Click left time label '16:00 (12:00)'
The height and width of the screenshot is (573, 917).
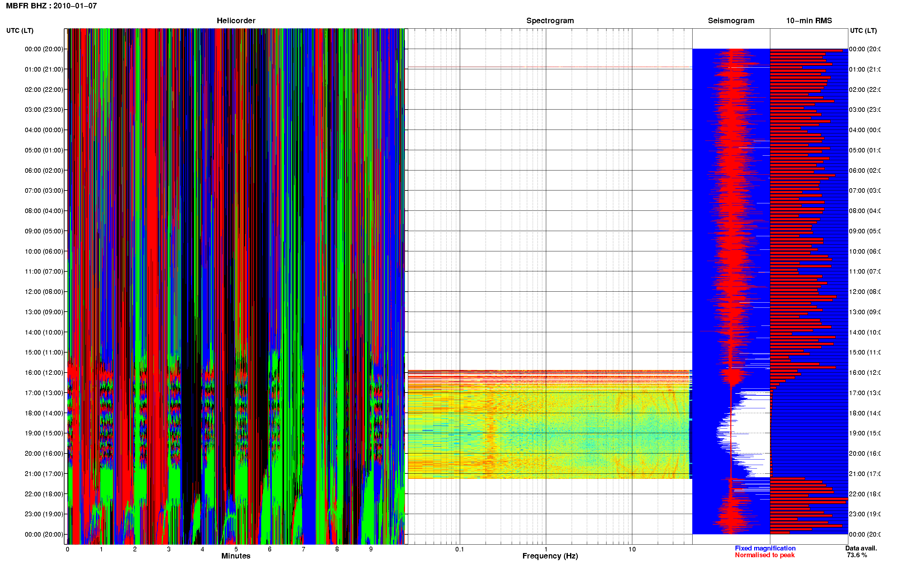(x=44, y=373)
